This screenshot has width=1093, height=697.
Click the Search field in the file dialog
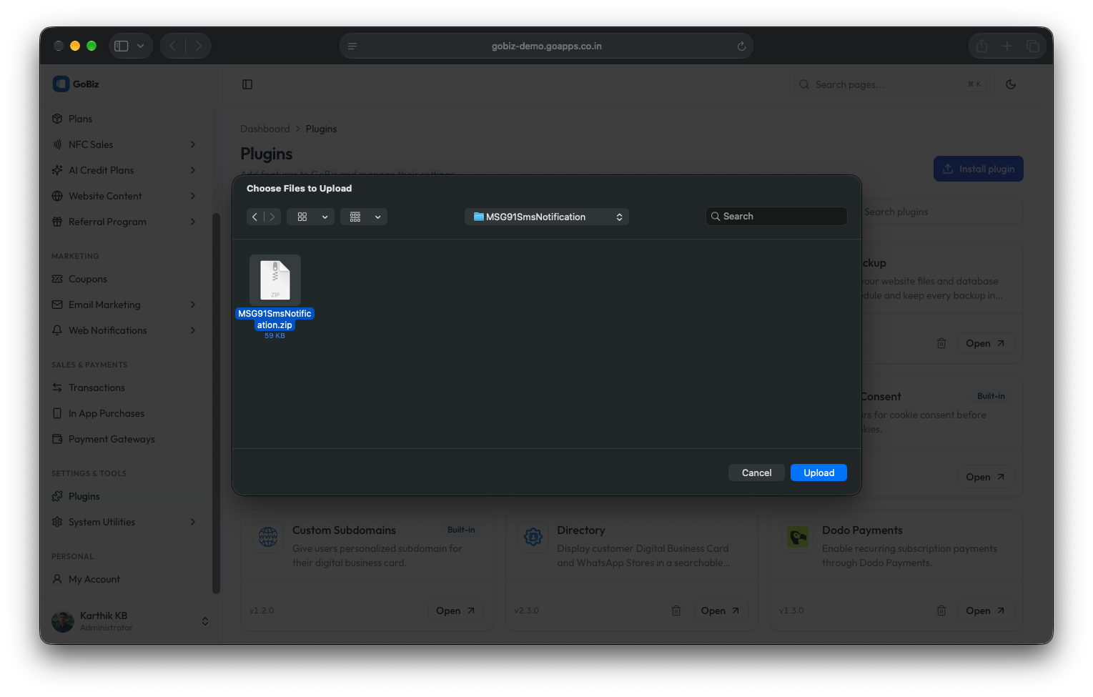(776, 216)
